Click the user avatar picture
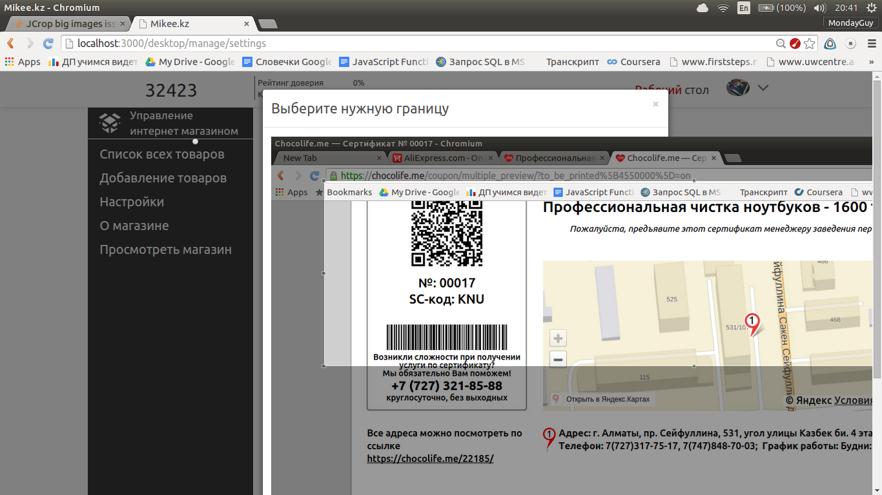 738,88
